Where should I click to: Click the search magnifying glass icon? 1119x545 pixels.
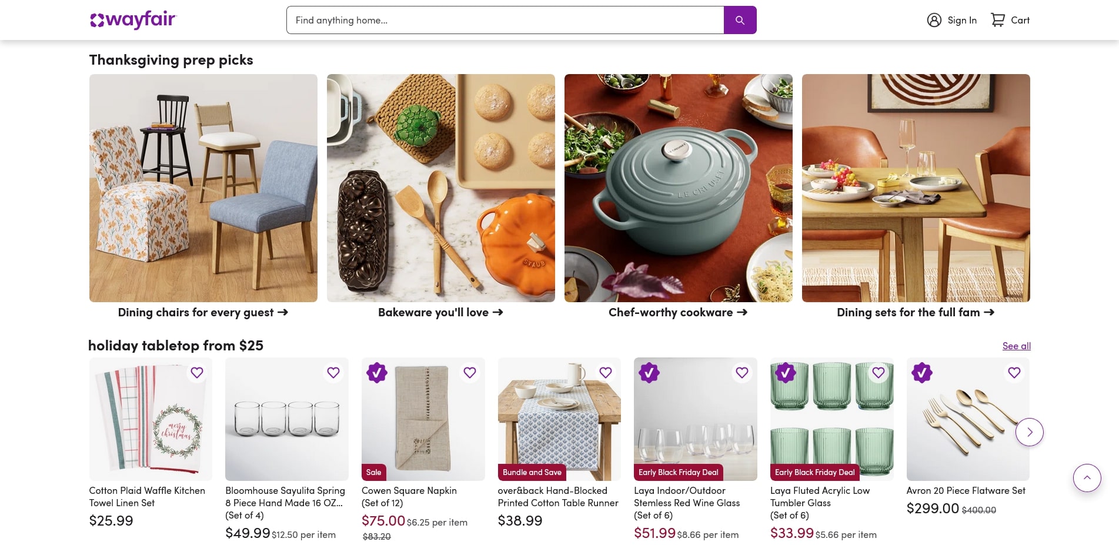pos(740,19)
